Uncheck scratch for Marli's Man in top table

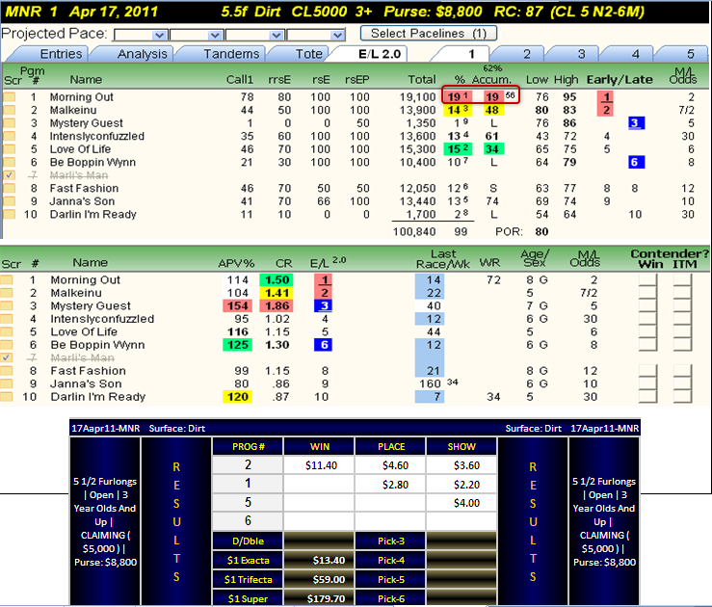point(10,174)
